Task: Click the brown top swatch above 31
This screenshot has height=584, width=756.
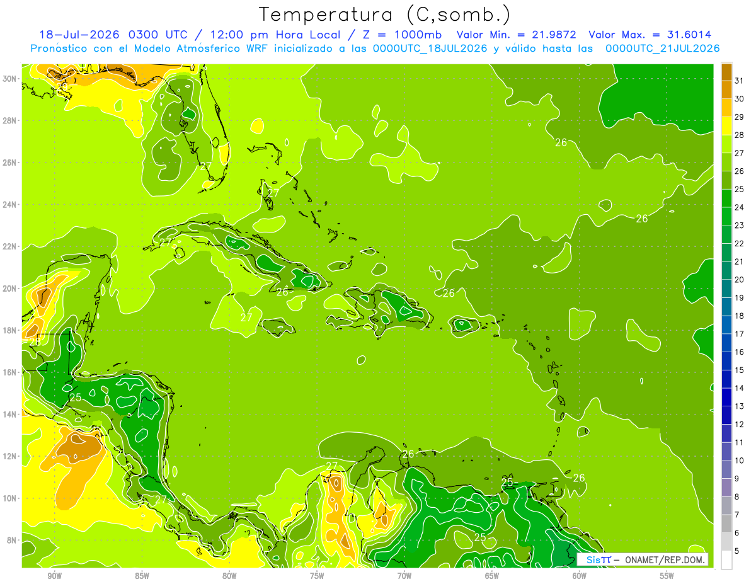Action: (x=726, y=71)
